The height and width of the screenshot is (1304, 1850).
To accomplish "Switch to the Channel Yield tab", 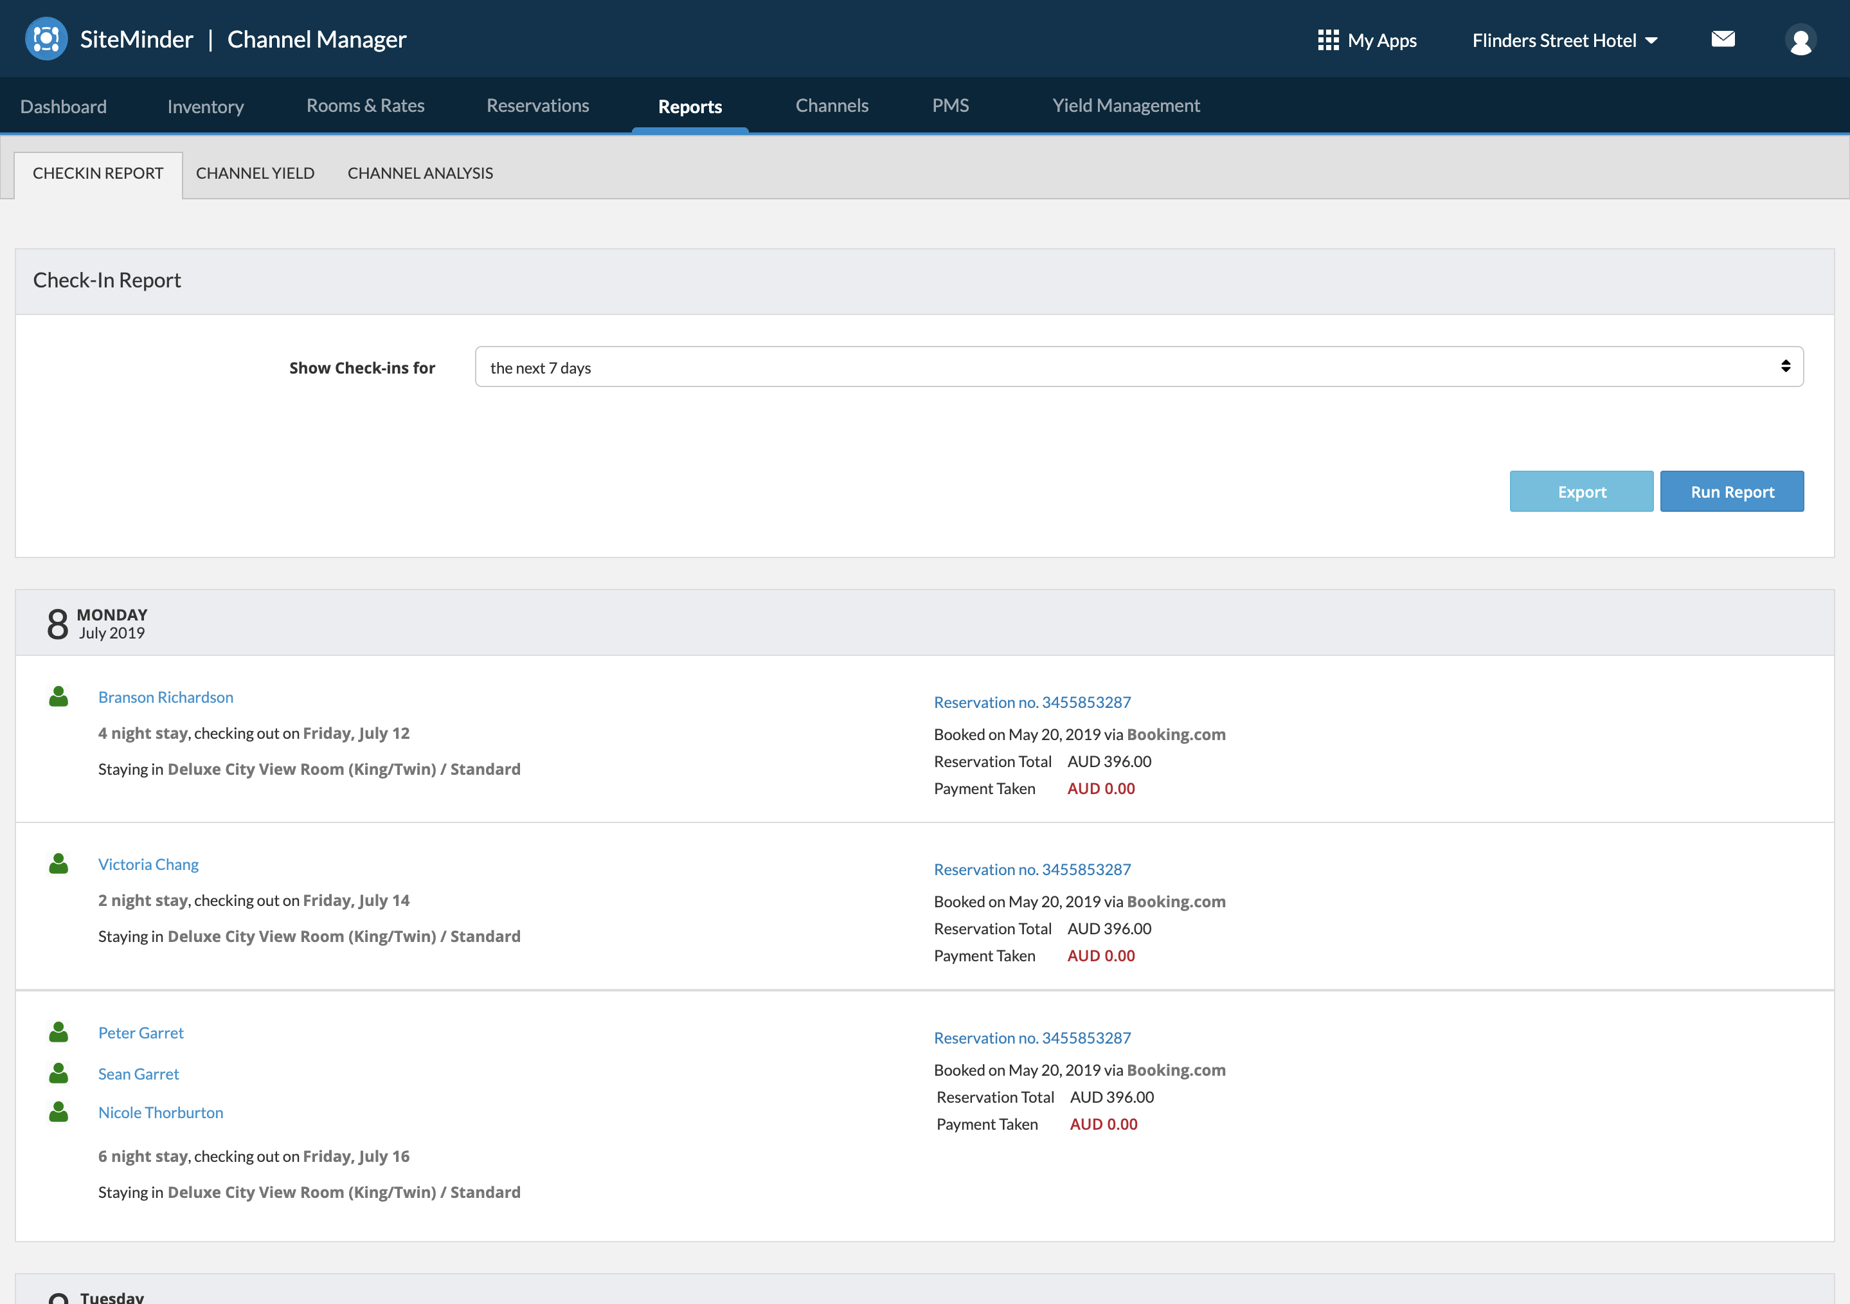I will [x=255, y=173].
